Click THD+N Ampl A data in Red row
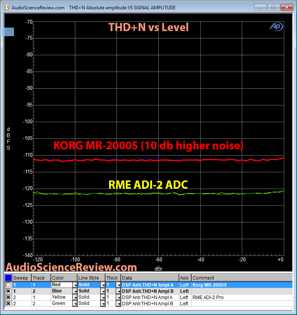This screenshot has height=315, width=297. 150,285
